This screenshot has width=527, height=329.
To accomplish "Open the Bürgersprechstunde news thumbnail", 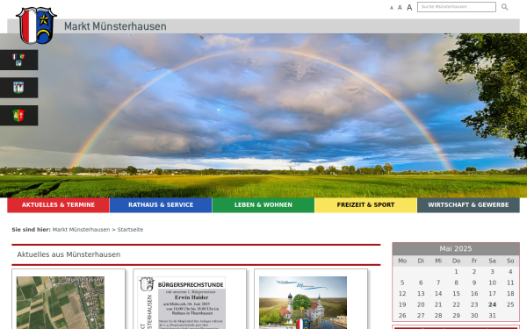I will tap(182, 303).
